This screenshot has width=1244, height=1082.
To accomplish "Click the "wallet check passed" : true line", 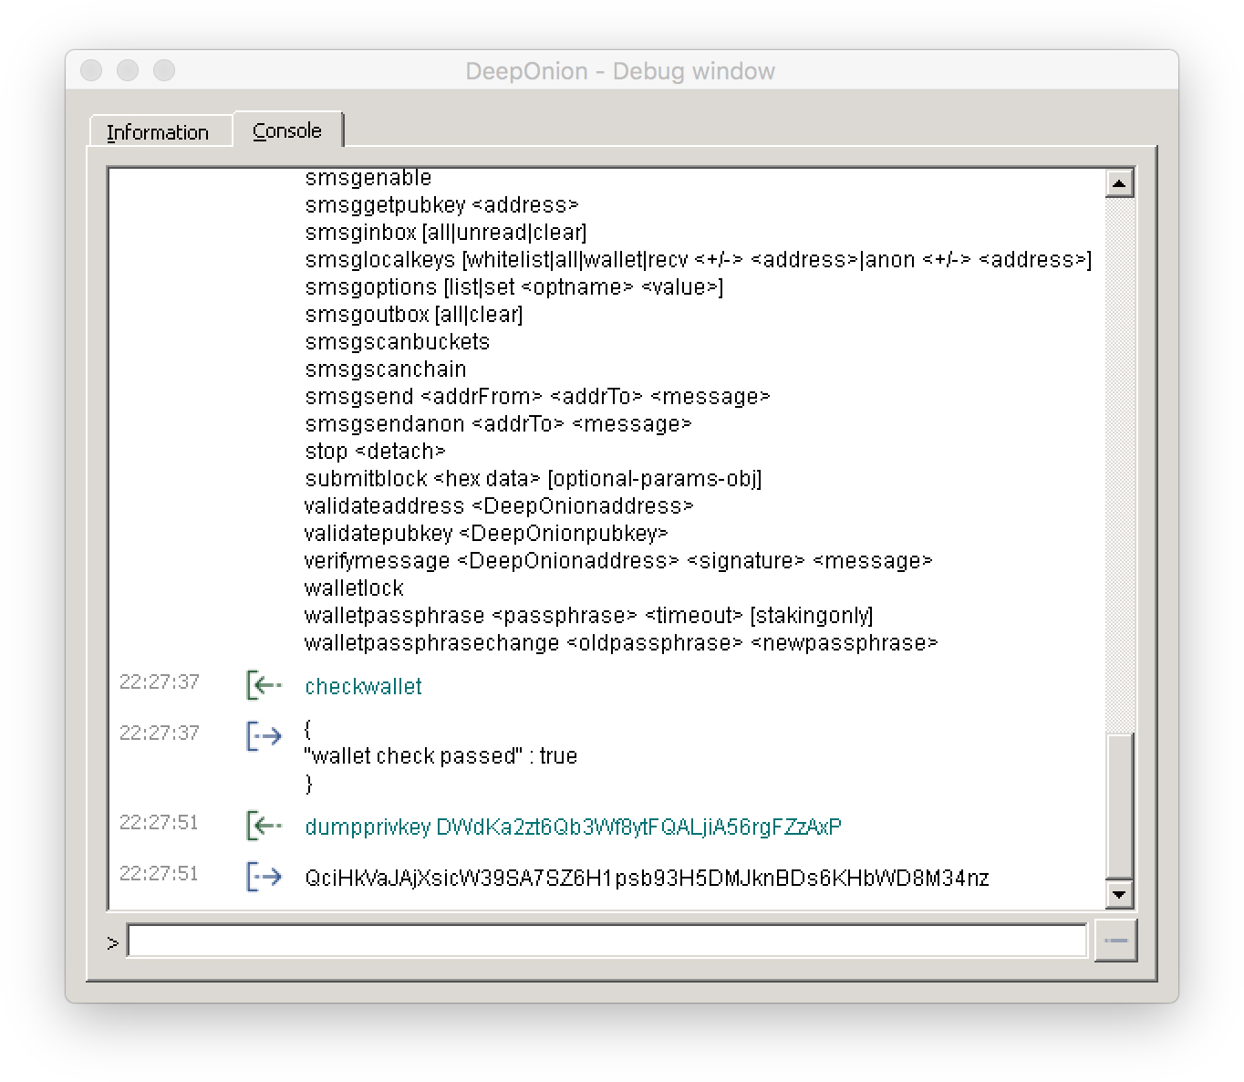I will coord(441,755).
